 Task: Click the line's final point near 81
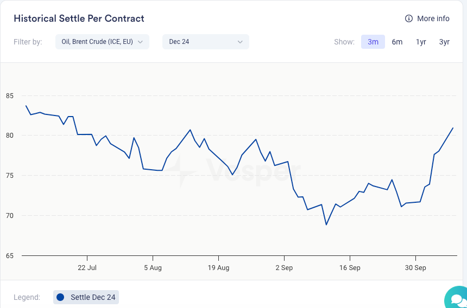click(453, 128)
